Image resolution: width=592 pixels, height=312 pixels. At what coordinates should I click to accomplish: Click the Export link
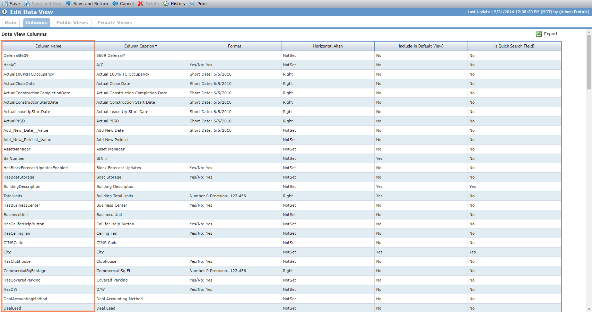point(551,34)
